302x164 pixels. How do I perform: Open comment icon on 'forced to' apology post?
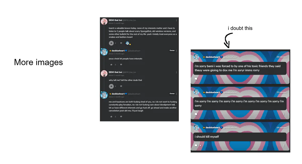[x=196, y=79]
